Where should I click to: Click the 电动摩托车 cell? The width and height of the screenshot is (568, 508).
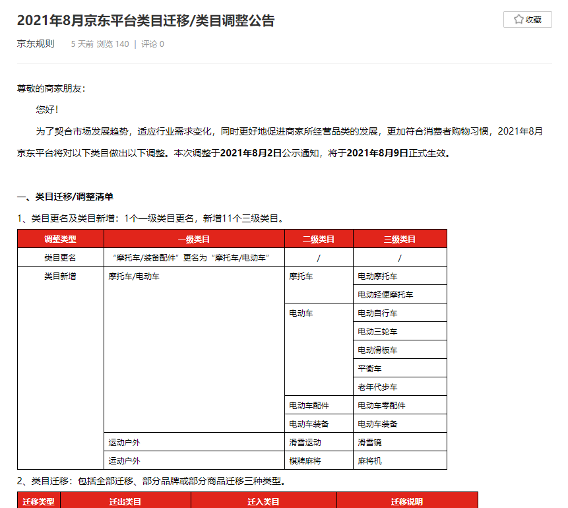(x=400, y=276)
